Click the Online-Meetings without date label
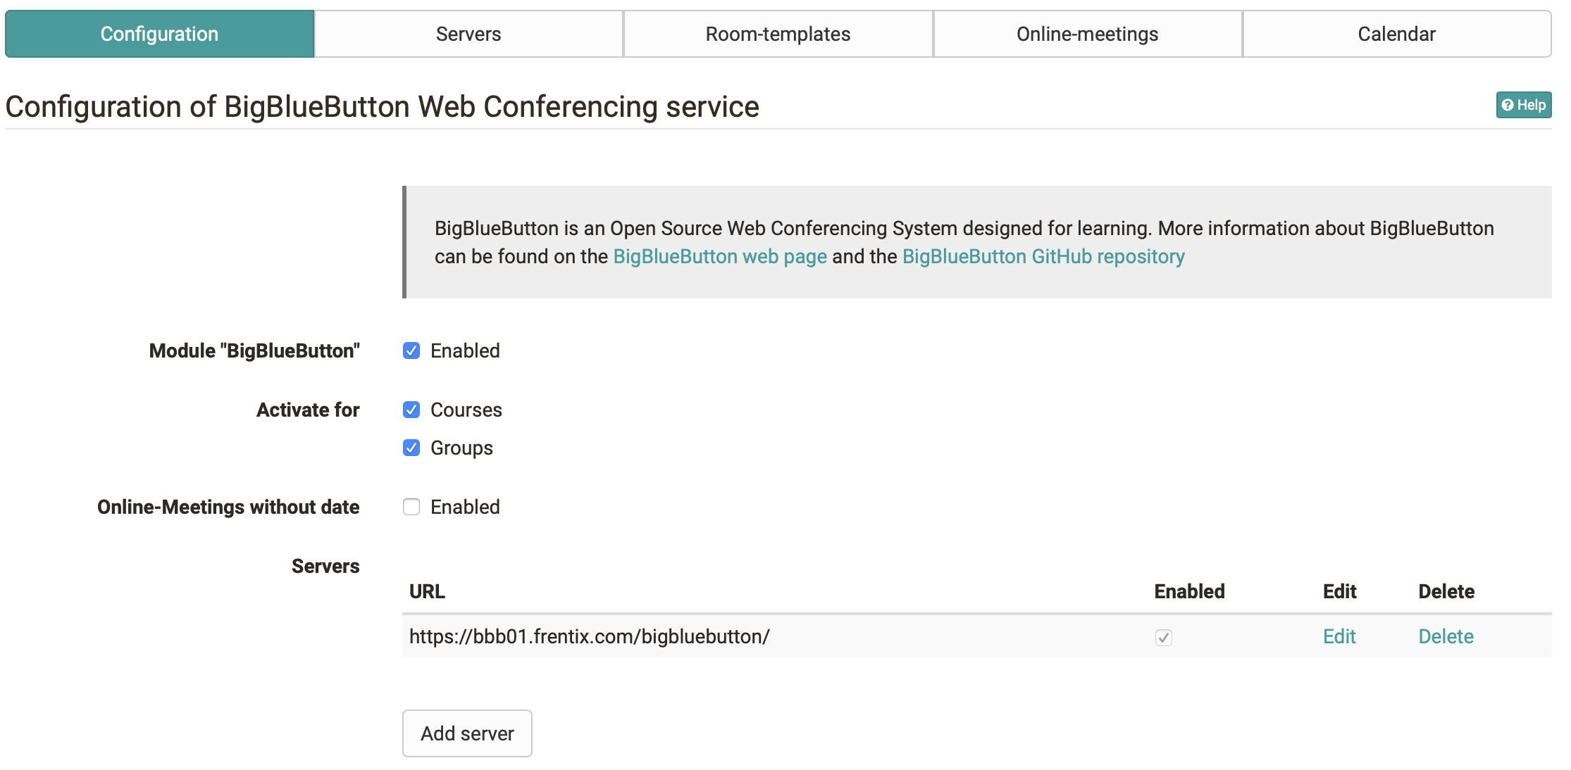 point(228,507)
